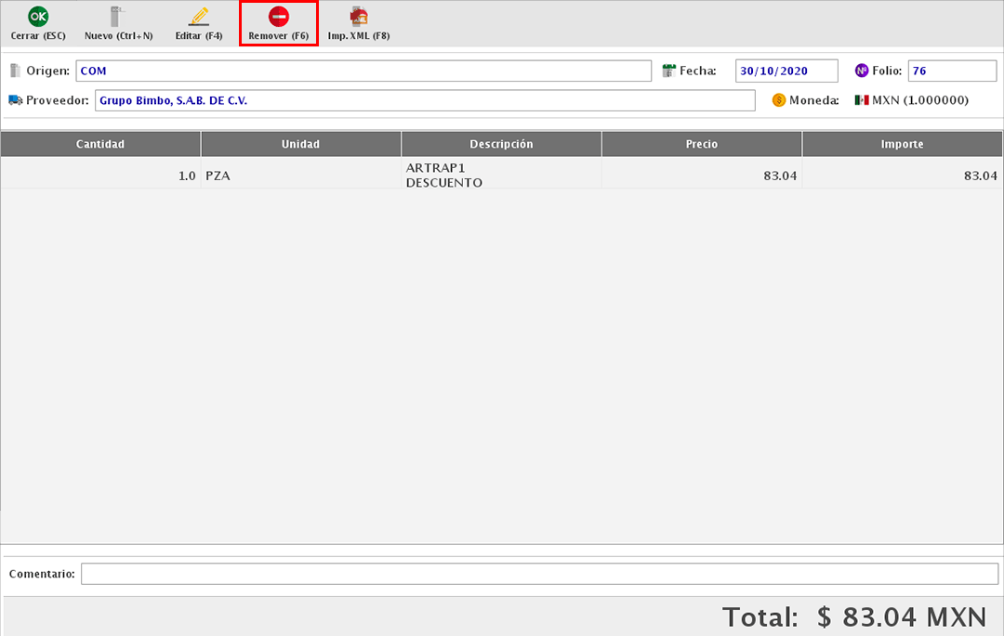The width and height of the screenshot is (1004, 636).
Task: Click the Folio field showing 76
Action: tap(951, 71)
